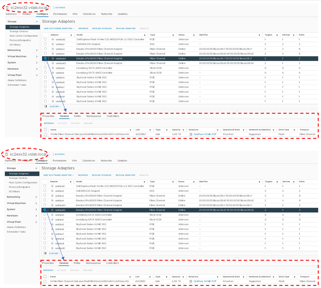Open Scheduled Tasks in vmhba64-selected view sidebar
321x288 pixels.
click(17, 85)
